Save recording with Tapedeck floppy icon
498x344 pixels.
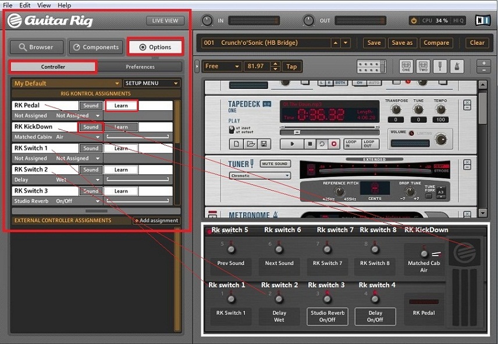[264, 144]
